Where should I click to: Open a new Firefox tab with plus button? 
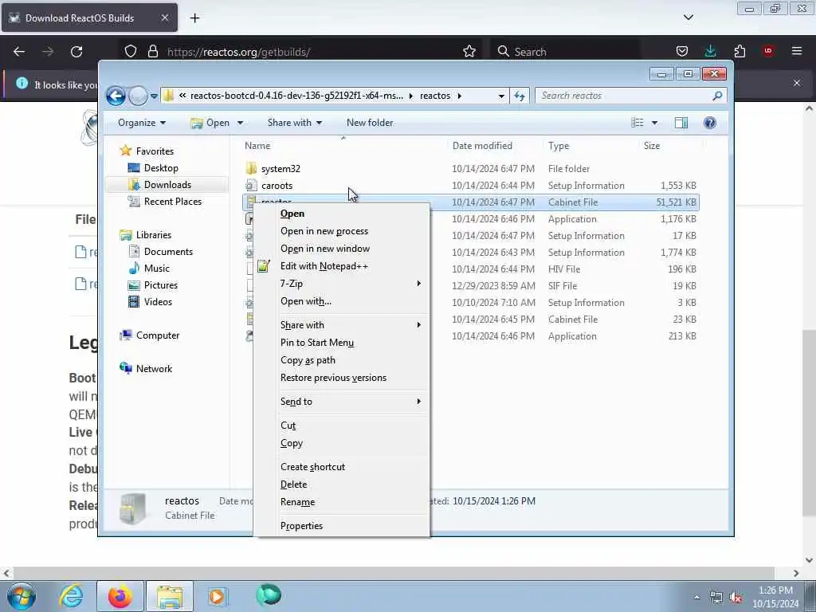pyautogui.click(x=194, y=18)
